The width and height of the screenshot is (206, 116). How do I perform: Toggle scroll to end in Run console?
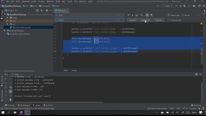[x=10, y=92]
